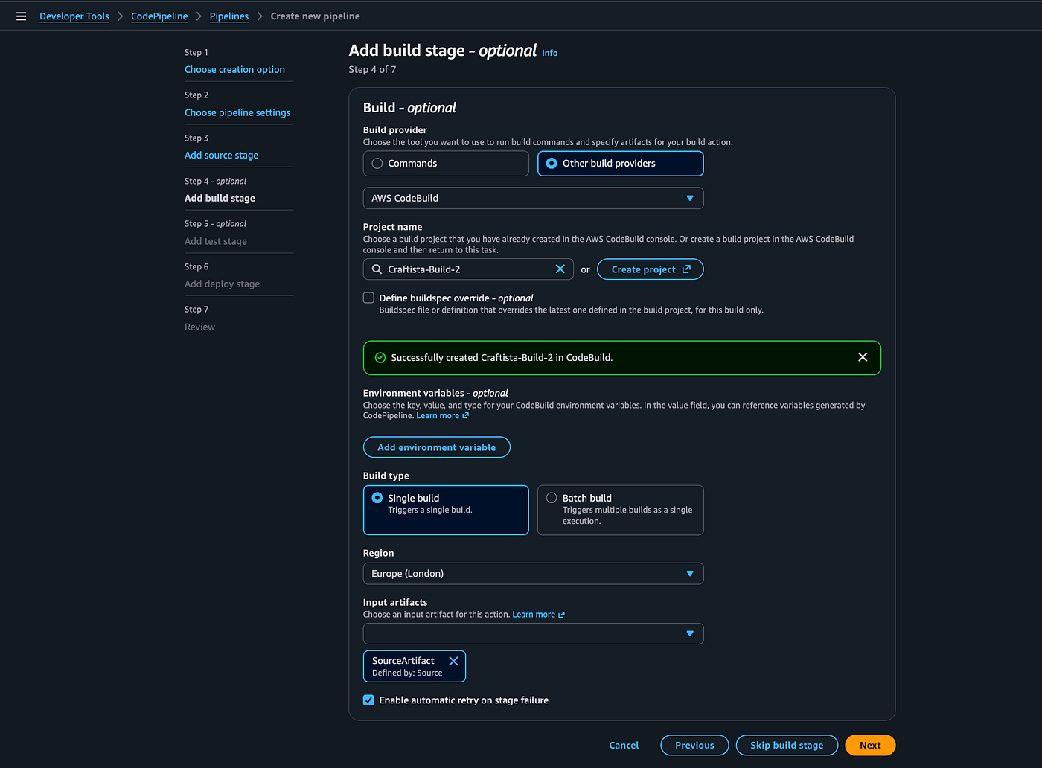The height and width of the screenshot is (768, 1042).
Task: Go to Pipelines breadcrumb
Action: pyautogui.click(x=229, y=16)
